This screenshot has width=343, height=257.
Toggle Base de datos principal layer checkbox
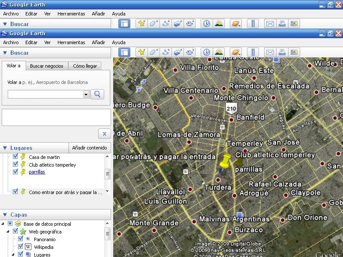(10, 224)
